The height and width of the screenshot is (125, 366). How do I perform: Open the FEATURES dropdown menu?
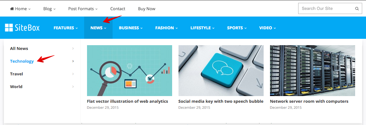66,28
